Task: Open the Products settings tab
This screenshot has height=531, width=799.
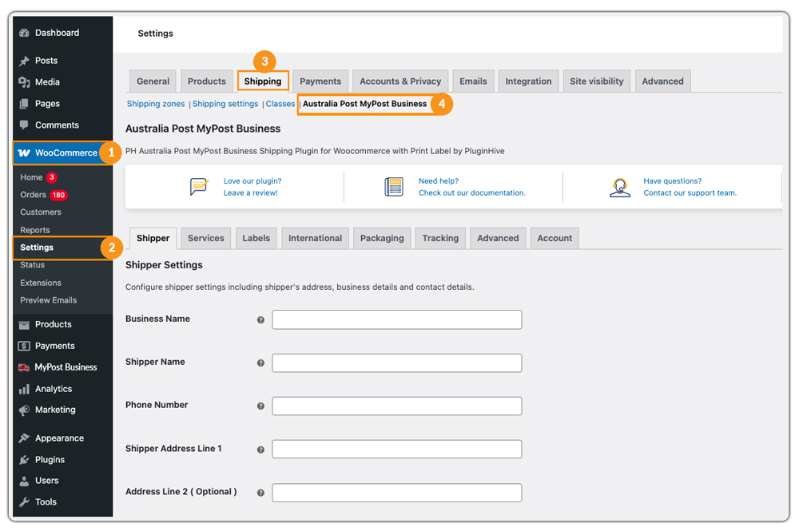Action: [206, 81]
